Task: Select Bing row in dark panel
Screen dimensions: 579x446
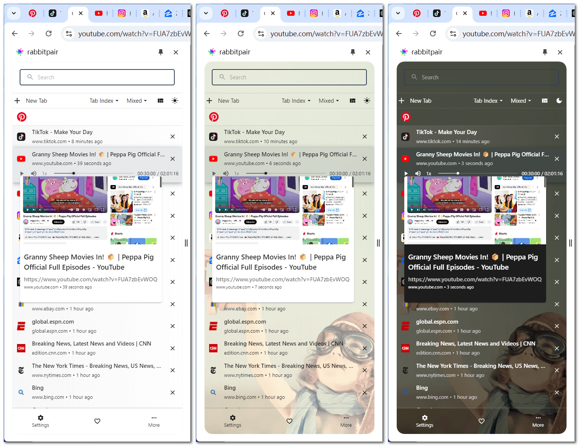Action: [x=481, y=392]
